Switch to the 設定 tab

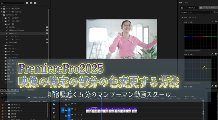click(186, 3)
